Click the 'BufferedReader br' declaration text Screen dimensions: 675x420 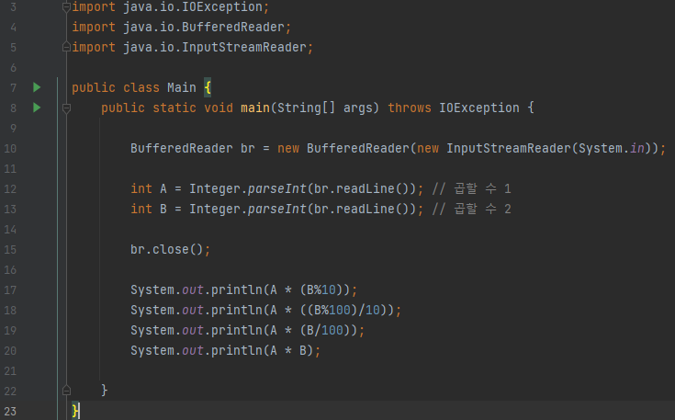193,148
